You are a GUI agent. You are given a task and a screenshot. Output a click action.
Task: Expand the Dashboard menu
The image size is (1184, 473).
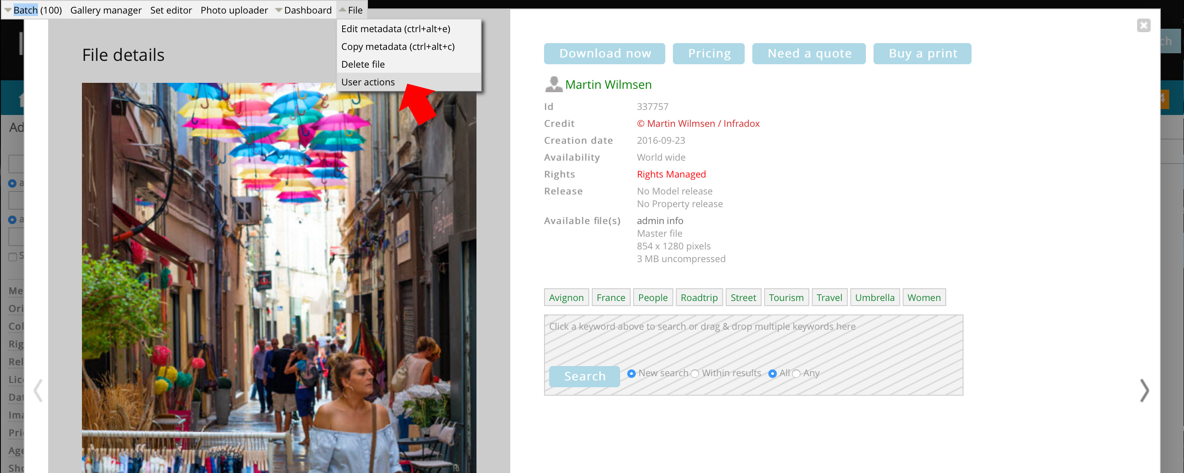(x=303, y=10)
